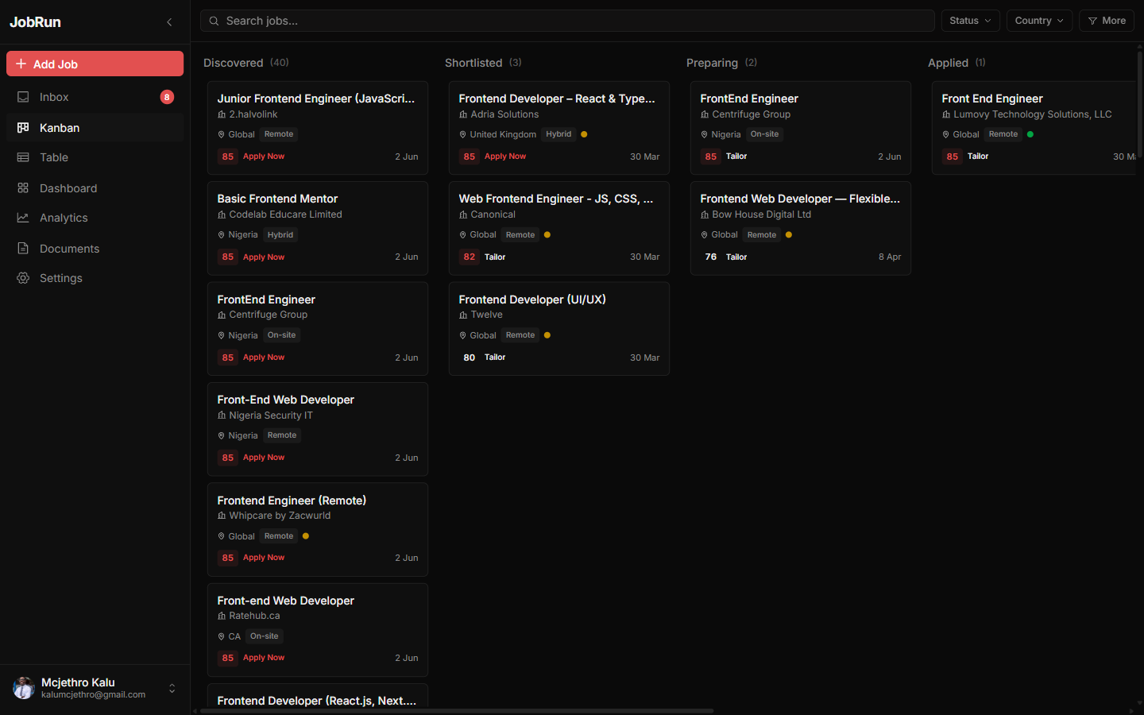The height and width of the screenshot is (715, 1144).
Task: Open the Country filter dropdown
Action: click(1039, 21)
